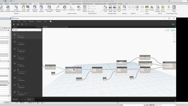Open Location tool in Project Location
This screenshot has height=106, width=188.
click(x=65, y=8)
